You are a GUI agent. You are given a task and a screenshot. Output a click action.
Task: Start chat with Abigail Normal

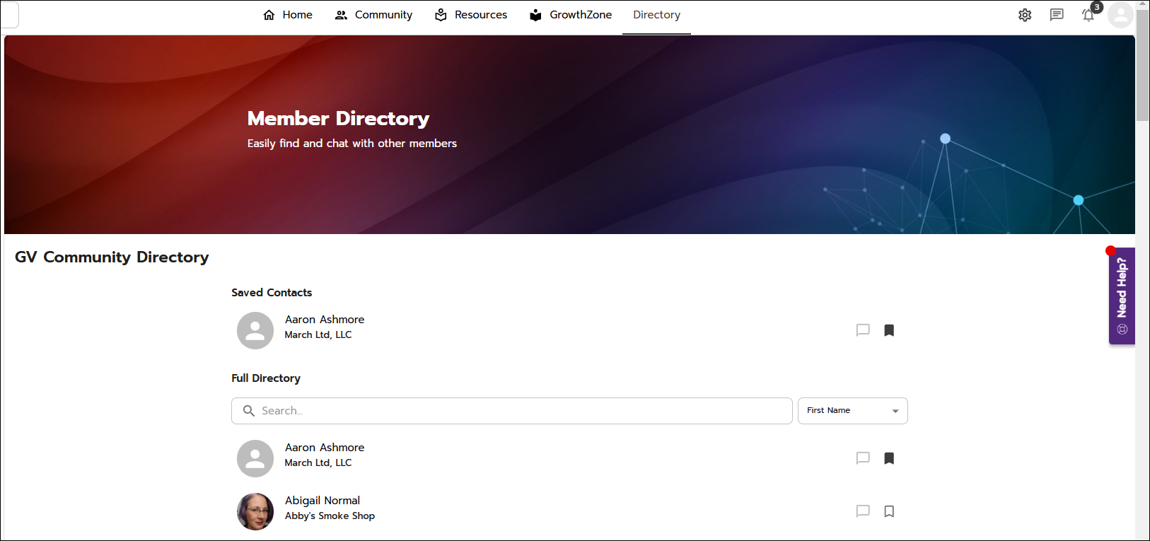coord(863,511)
